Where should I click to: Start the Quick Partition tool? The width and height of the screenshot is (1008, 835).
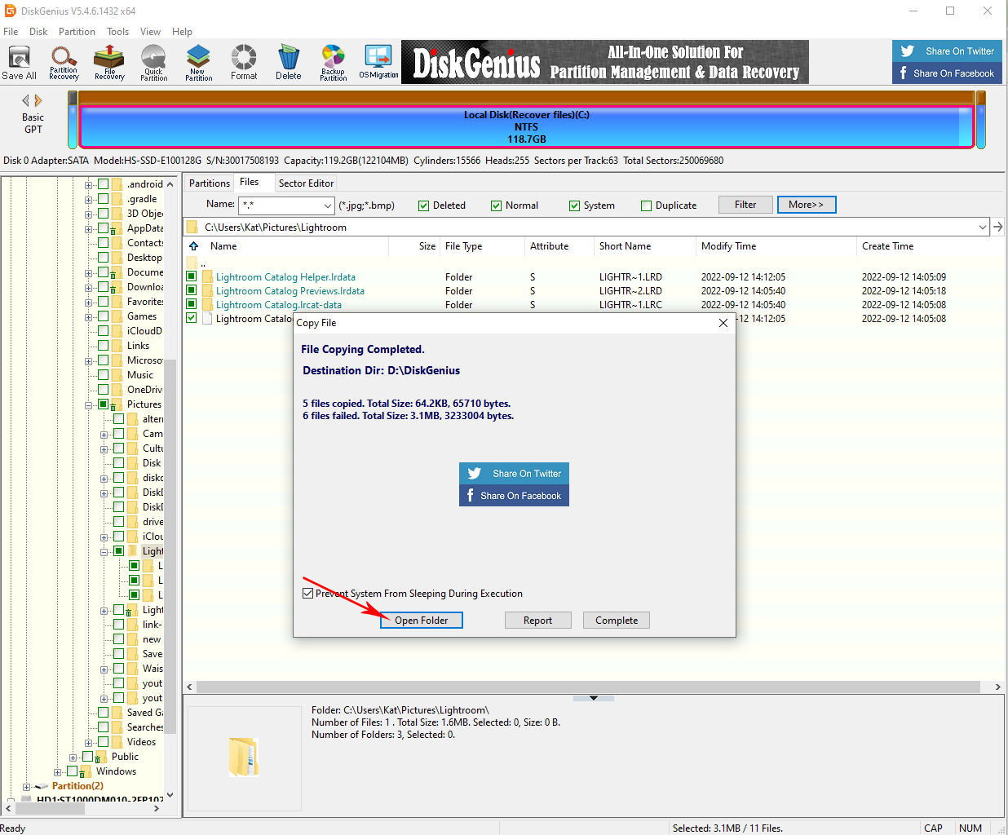coord(153,63)
